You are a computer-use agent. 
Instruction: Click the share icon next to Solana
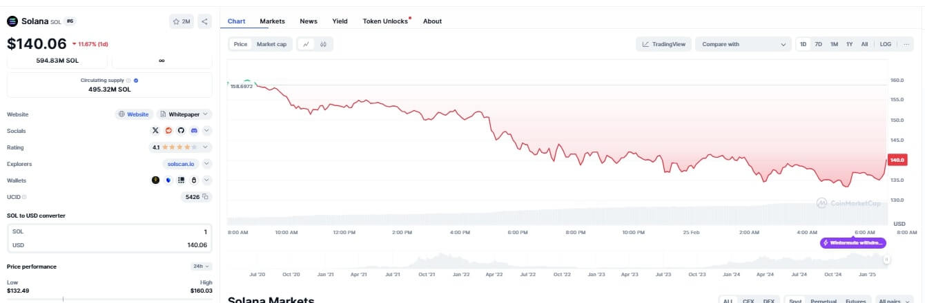pos(204,21)
